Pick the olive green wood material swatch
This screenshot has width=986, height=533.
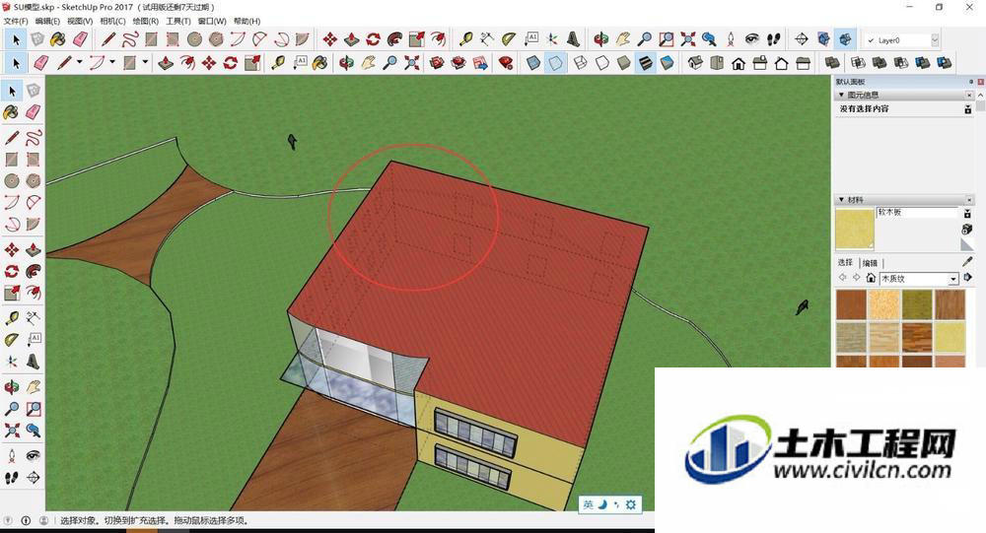[917, 304]
